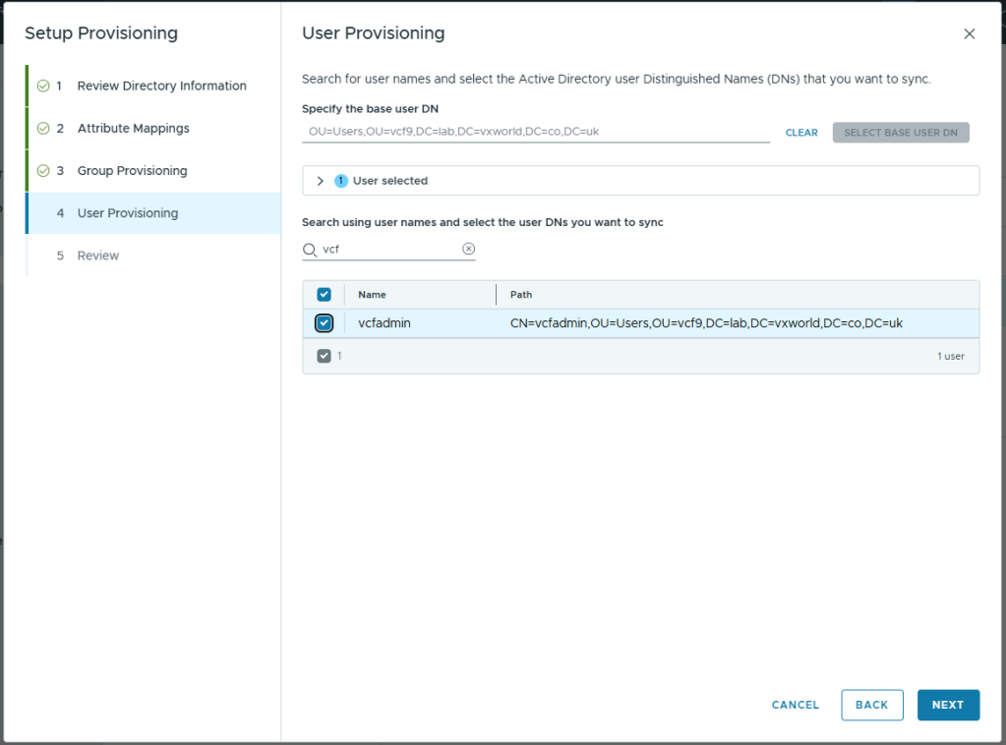Select the Review step in sidebar
The width and height of the screenshot is (1006, 745).
(x=98, y=256)
